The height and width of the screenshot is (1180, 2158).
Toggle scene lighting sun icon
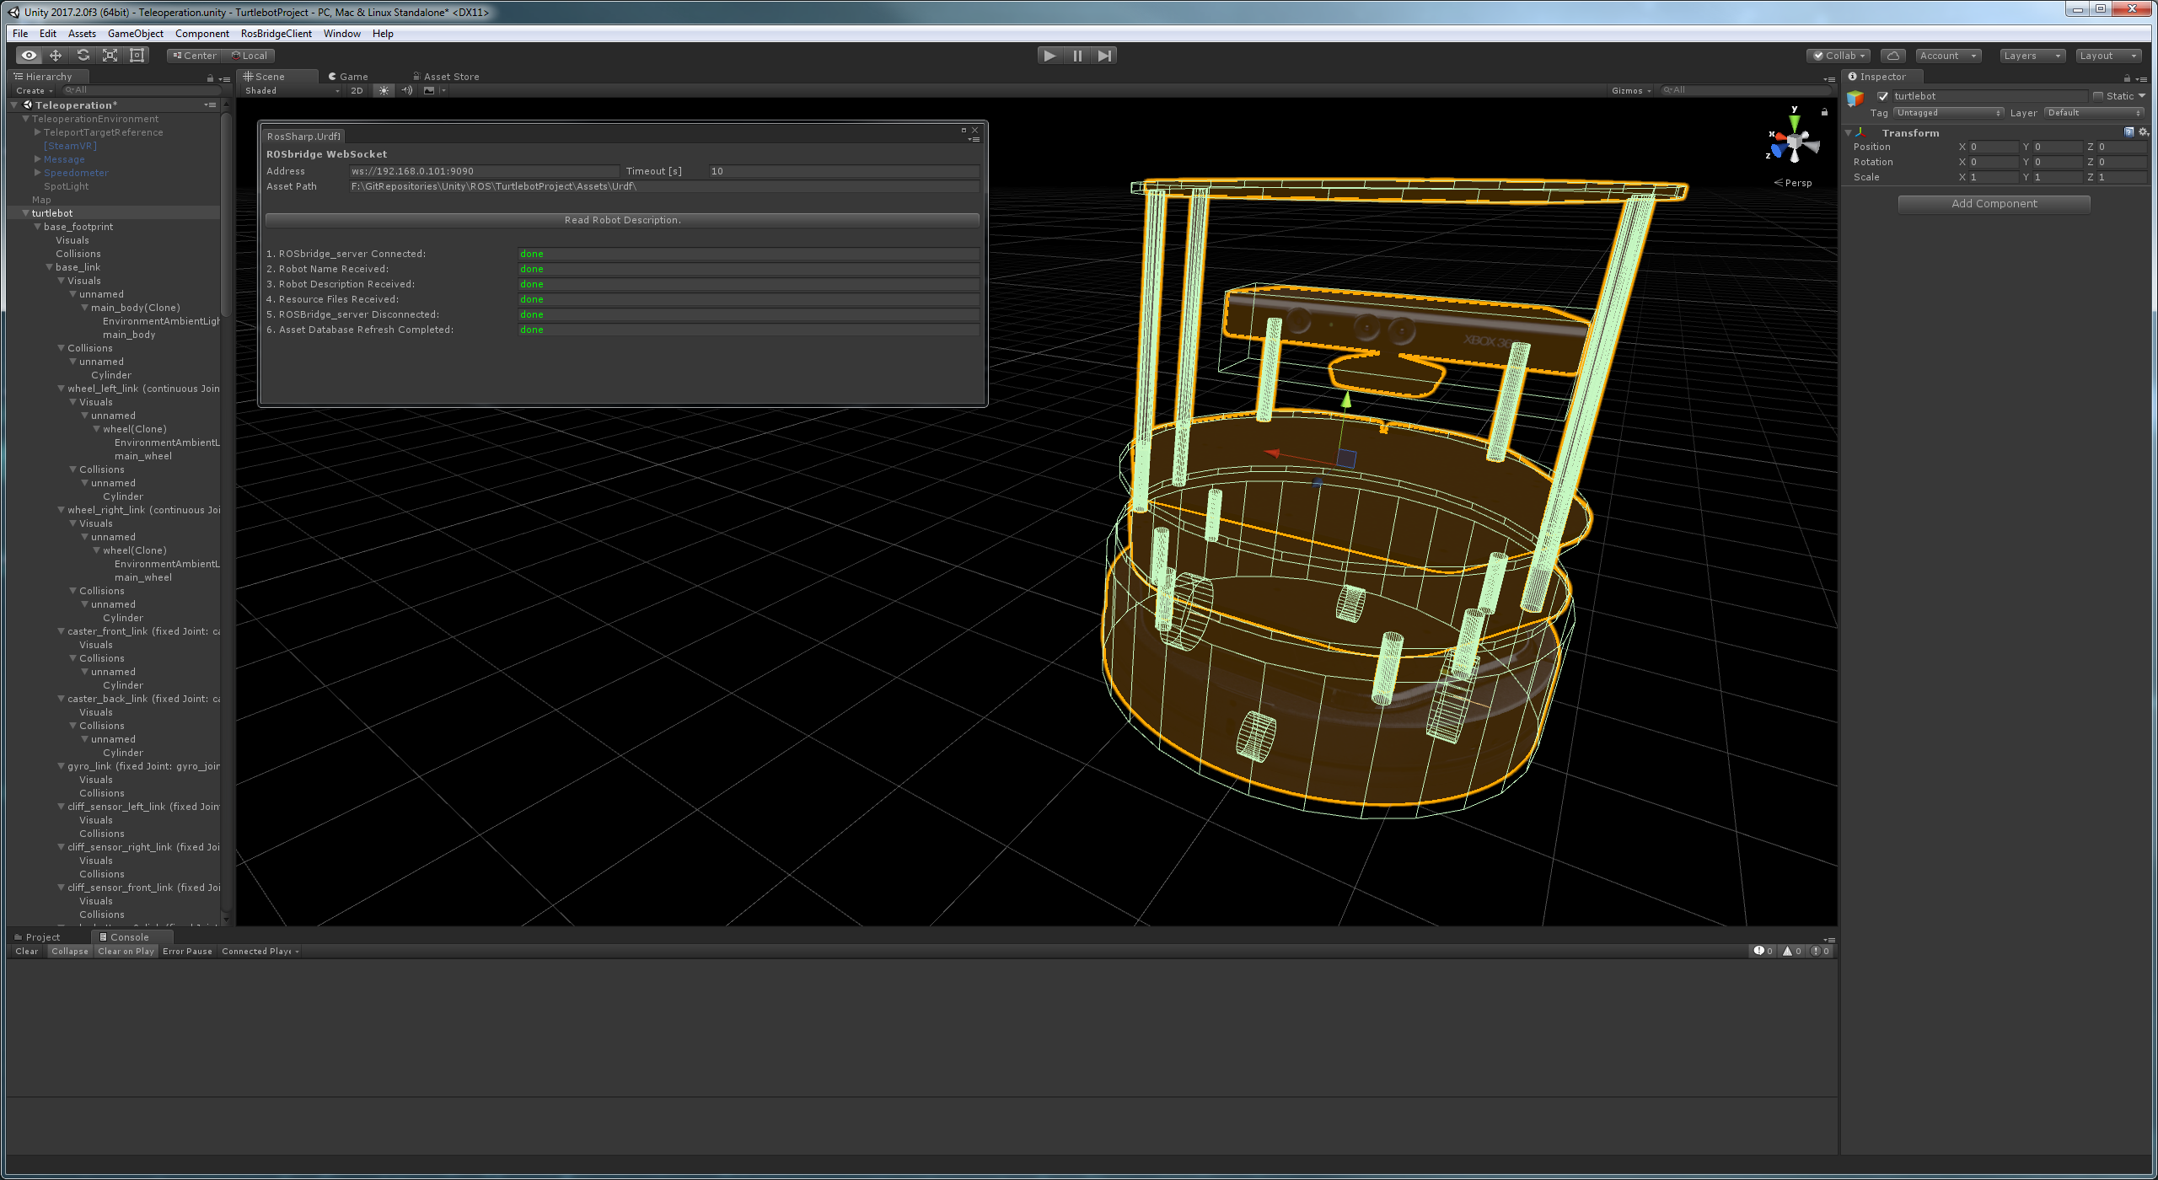click(384, 90)
